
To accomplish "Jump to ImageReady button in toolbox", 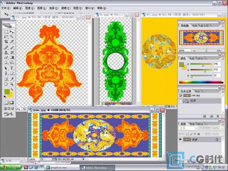I will click(x=9, y=114).
